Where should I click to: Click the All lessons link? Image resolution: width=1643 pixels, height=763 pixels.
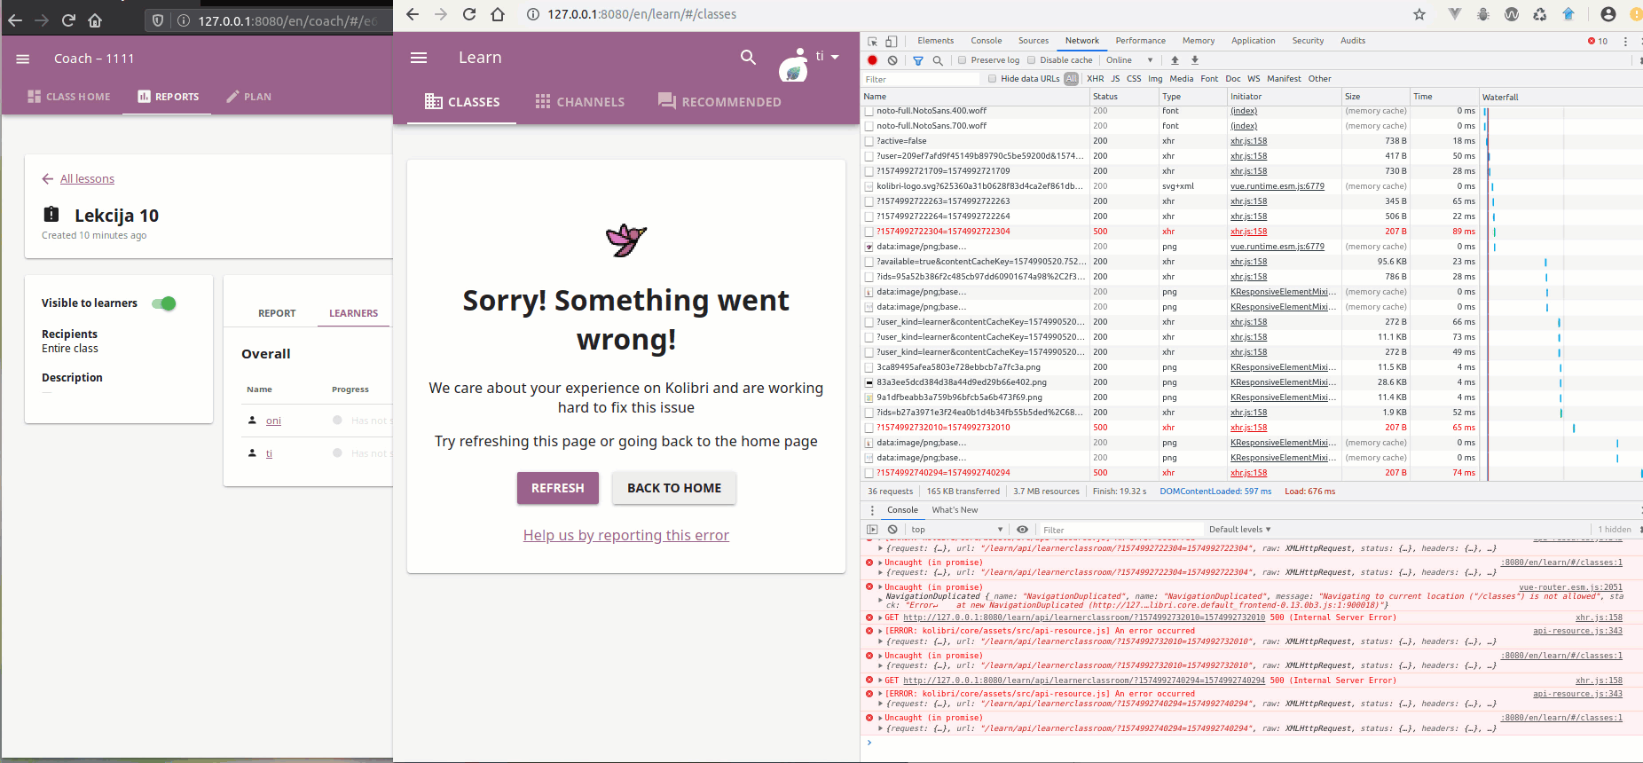pyautogui.click(x=87, y=178)
